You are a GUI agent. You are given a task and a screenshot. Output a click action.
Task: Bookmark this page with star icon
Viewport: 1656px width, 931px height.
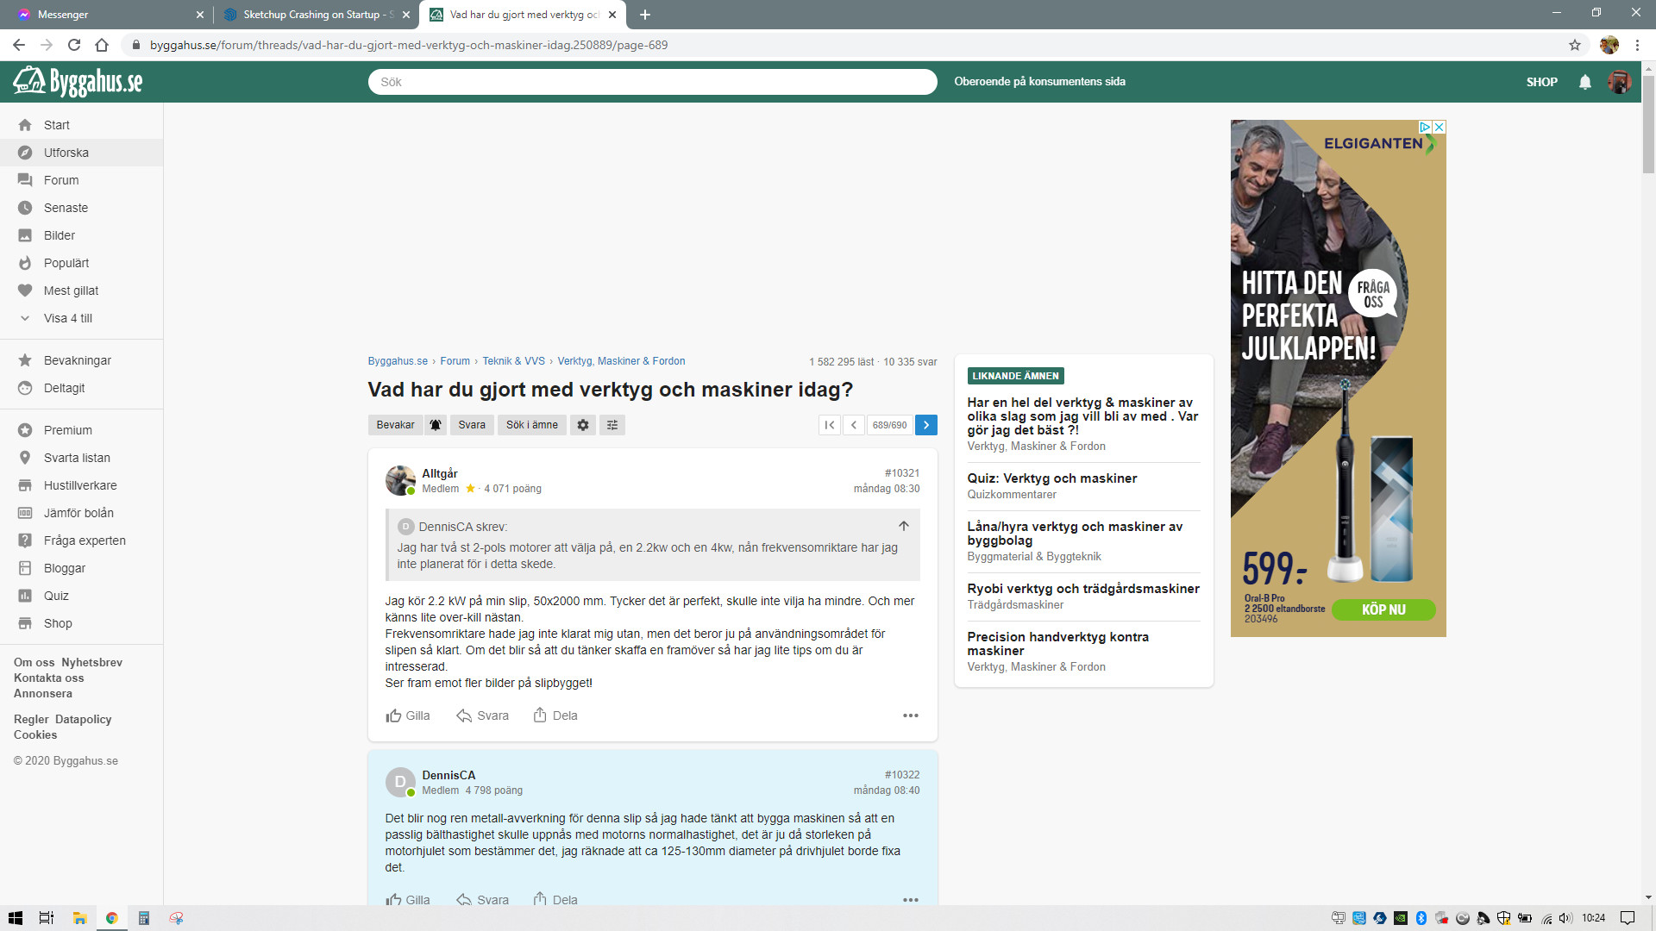[1575, 45]
